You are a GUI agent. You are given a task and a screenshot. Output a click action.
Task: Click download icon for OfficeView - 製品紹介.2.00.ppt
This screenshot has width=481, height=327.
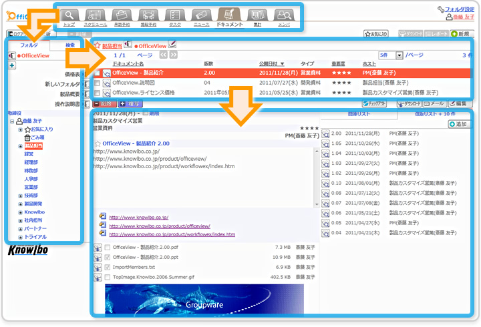[x=98, y=258]
